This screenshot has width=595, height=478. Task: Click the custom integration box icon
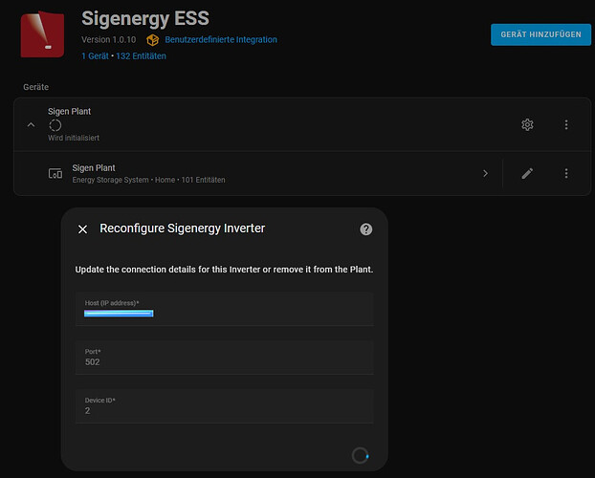pyautogui.click(x=152, y=40)
